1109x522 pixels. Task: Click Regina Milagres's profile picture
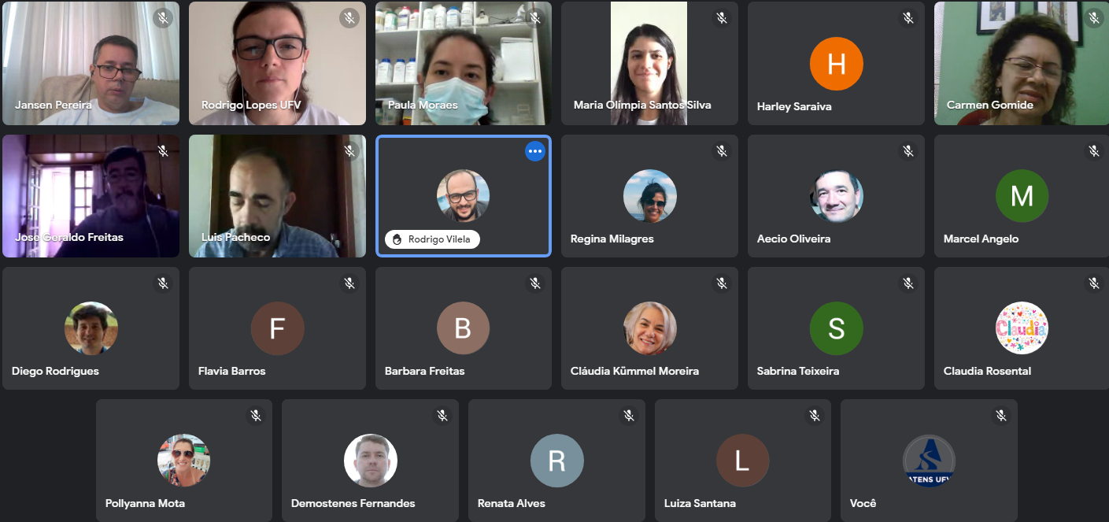pyautogui.click(x=650, y=195)
